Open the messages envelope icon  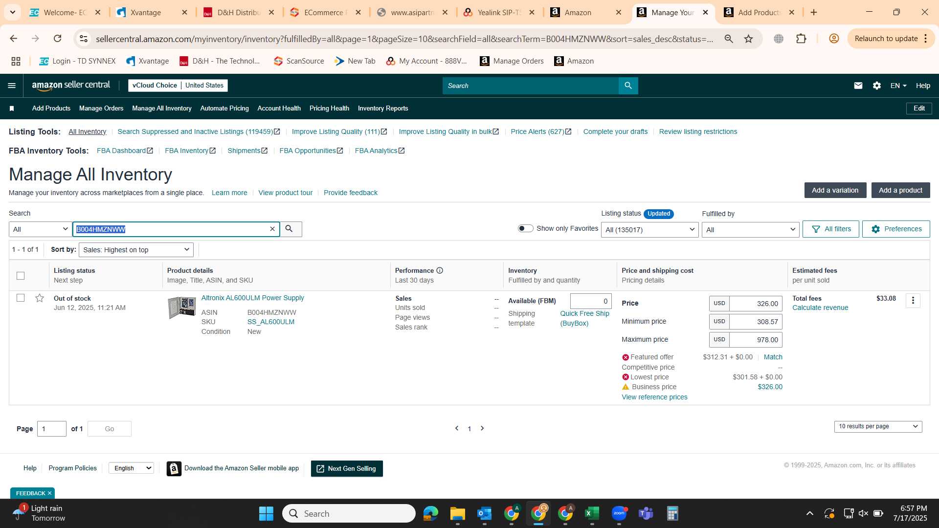[x=858, y=86]
